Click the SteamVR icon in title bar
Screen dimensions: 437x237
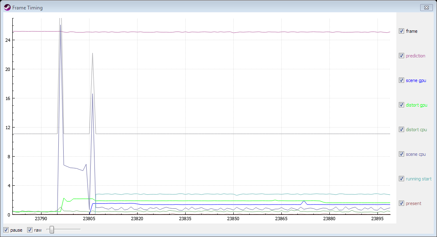coord(7,7)
